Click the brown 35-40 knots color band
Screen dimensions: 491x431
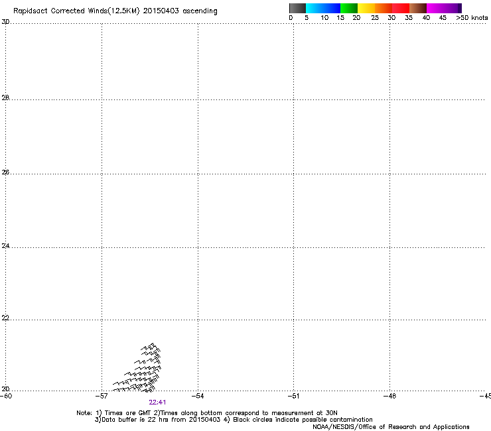click(x=418, y=8)
